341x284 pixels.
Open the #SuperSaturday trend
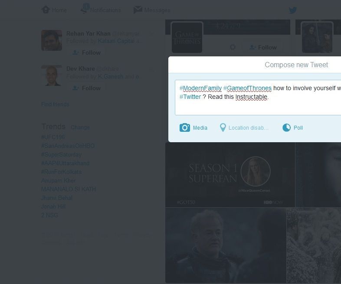[61, 154]
